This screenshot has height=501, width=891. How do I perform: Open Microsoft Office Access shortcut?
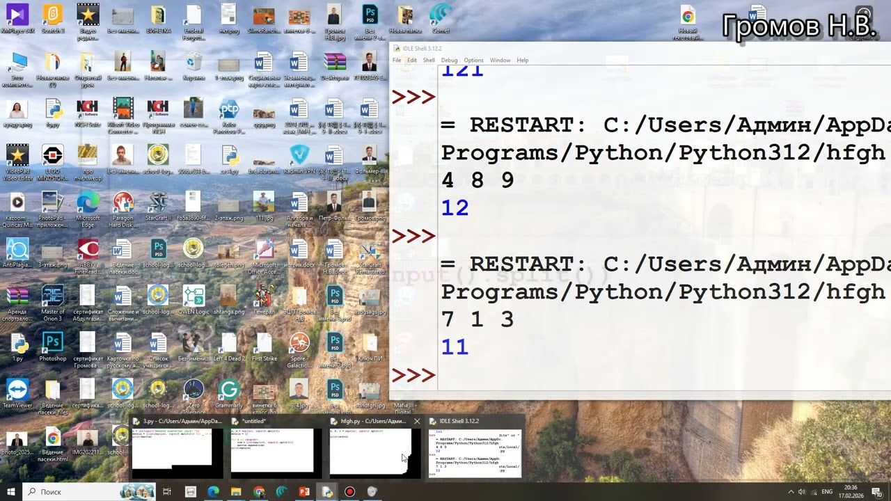(265, 257)
